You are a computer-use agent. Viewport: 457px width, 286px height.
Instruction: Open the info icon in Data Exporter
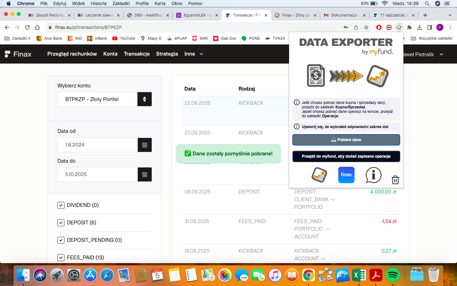click(x=373, y=175)
